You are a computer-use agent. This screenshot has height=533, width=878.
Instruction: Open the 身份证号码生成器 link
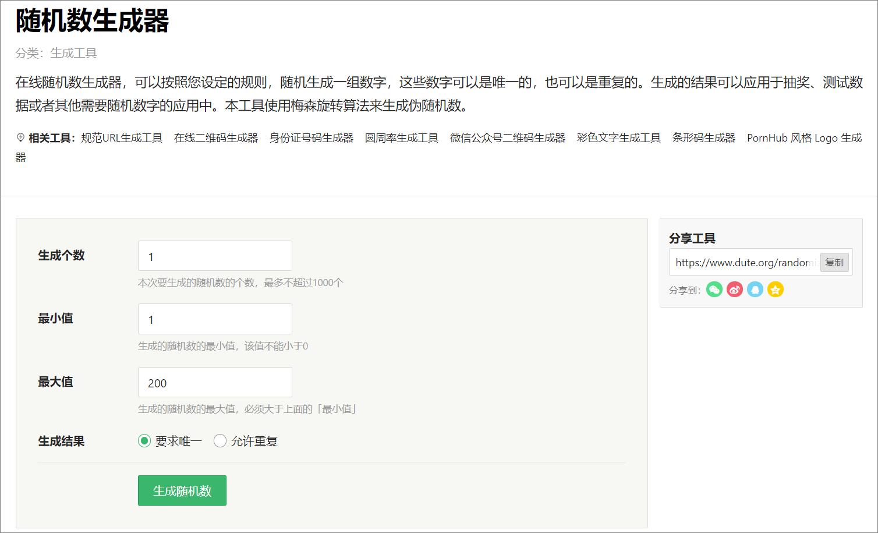click(x=311, y=138)
